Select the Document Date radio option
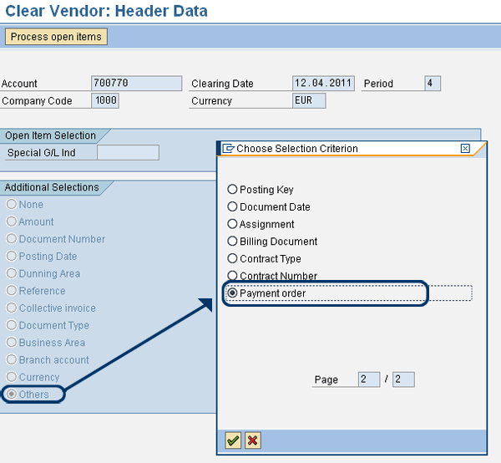 point(233,206)
